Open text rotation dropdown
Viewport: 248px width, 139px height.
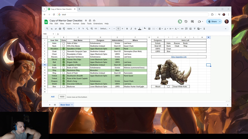pyautogui.click(x=177, y=29)
